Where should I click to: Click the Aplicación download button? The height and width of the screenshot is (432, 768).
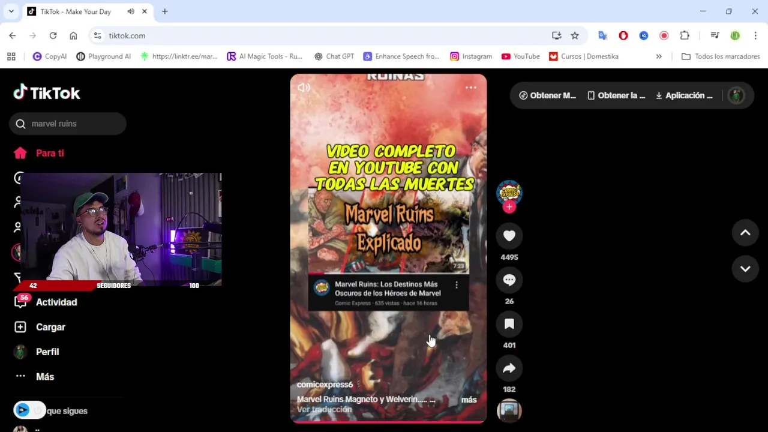tap(684, 95)
